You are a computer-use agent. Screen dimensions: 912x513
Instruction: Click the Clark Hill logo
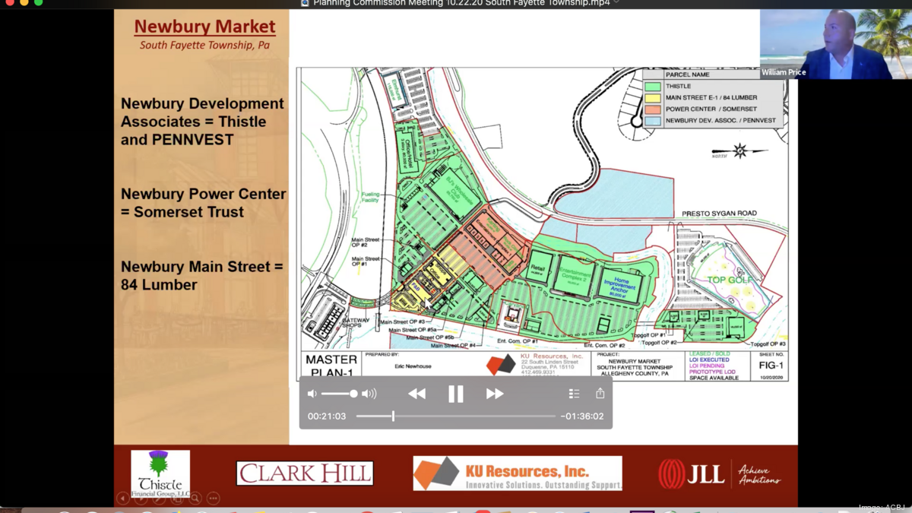point(305,473)
